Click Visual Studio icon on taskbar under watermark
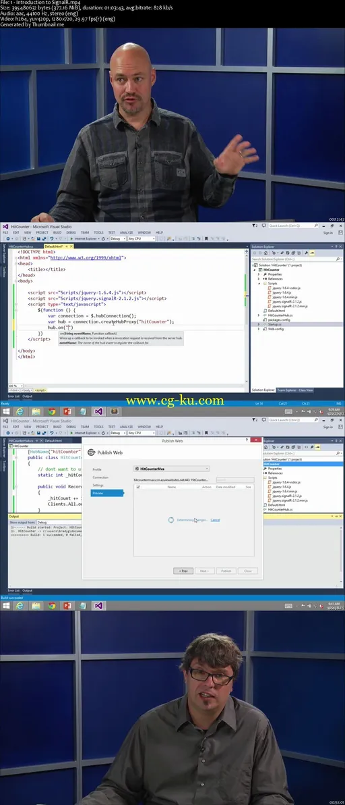Viewport: 345px width, 805px height. pyautogui.click(x=99, y=412)
